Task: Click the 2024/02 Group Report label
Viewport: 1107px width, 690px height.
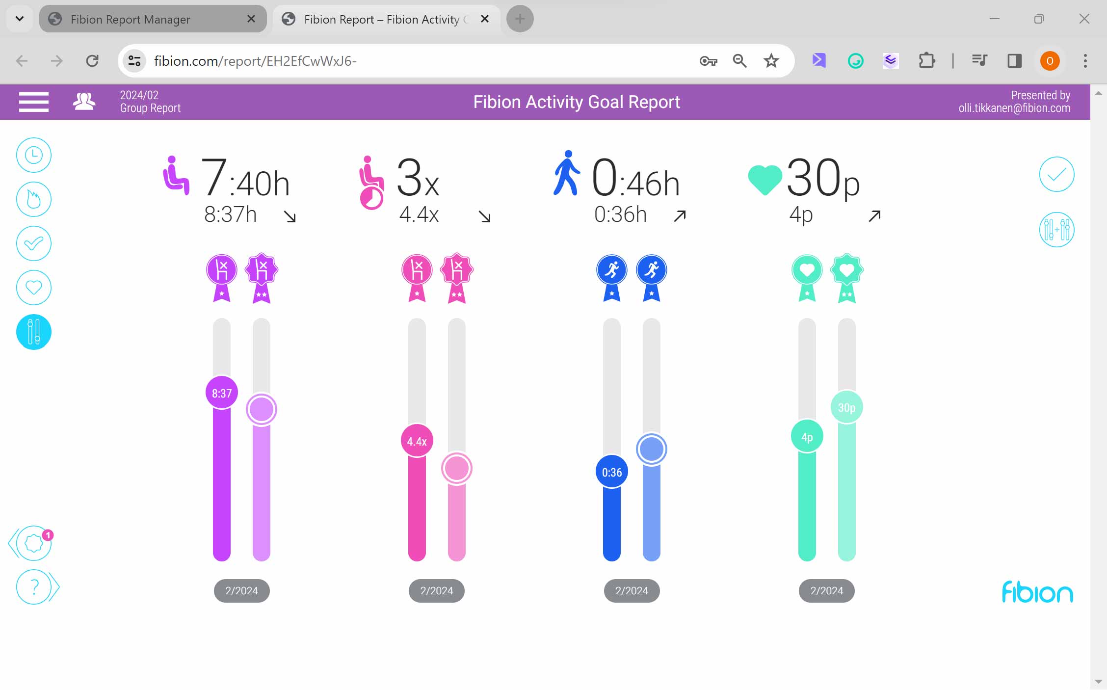Action: tap(150, 102)
